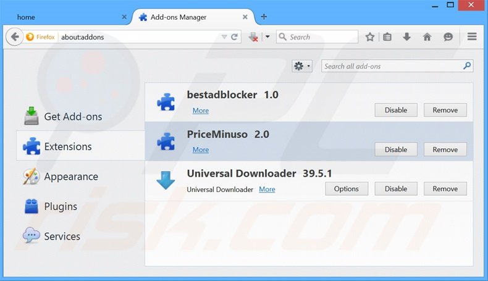Open Options for Universal Downloader

click(347, 188)
